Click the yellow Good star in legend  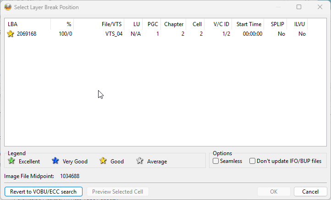103,161
